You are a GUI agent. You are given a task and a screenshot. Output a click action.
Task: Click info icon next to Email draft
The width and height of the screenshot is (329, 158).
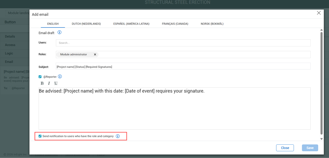coord(60,32)
